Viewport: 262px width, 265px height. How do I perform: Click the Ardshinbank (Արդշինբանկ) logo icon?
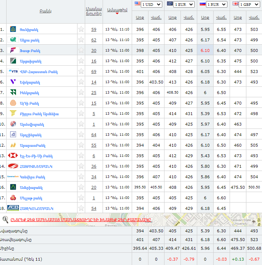click(x=13, y=134)
